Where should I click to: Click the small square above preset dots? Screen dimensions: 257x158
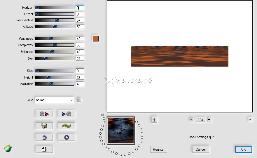click(x=103, y=115)
